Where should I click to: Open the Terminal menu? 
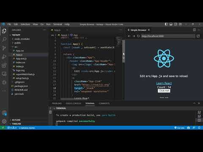pos(58,24)
